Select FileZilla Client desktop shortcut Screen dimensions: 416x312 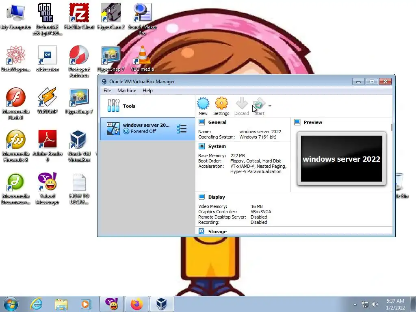coord(79,16)
